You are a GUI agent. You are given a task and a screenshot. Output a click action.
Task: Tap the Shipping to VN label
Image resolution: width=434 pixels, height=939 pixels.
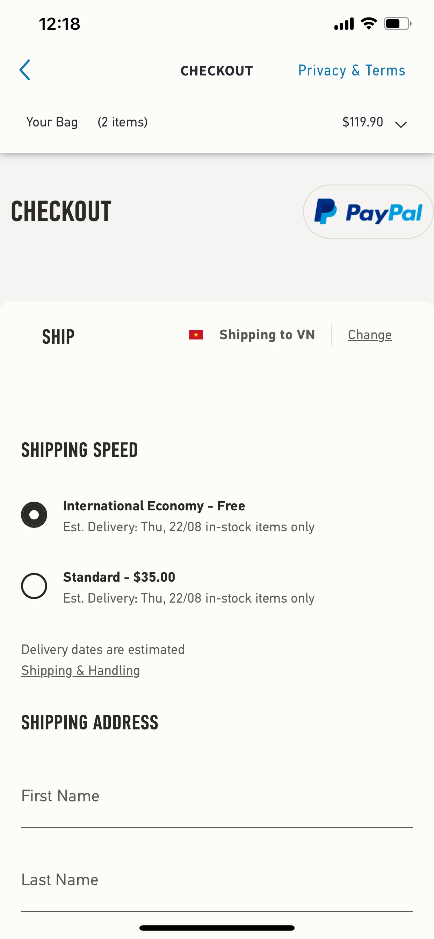tap(267, 335)
